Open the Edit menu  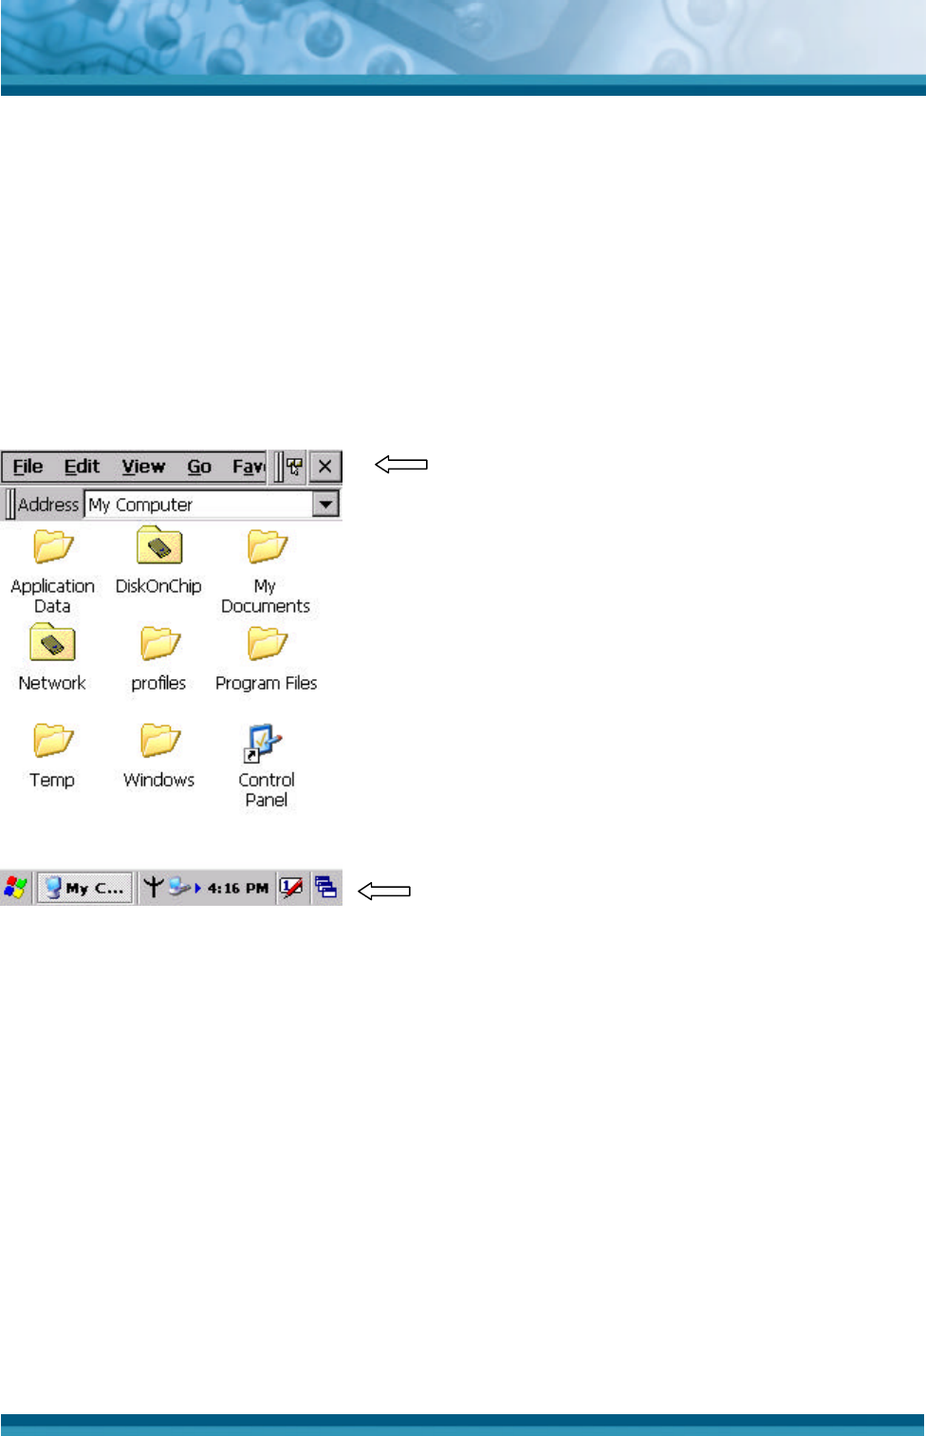[82, 467]
